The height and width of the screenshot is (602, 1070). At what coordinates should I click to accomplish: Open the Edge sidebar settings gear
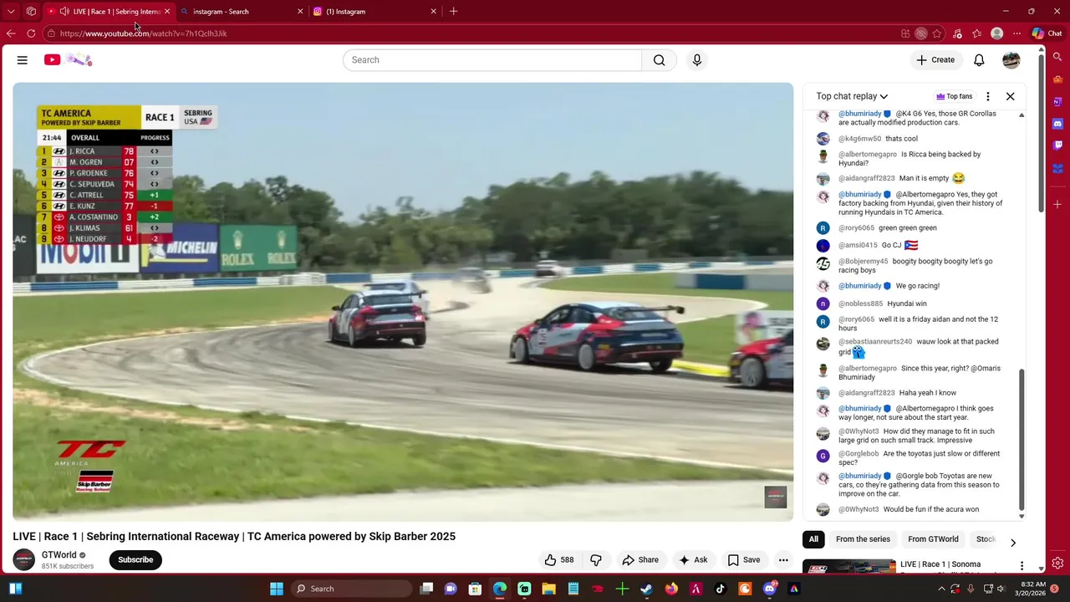click(x=1057, y=564)
